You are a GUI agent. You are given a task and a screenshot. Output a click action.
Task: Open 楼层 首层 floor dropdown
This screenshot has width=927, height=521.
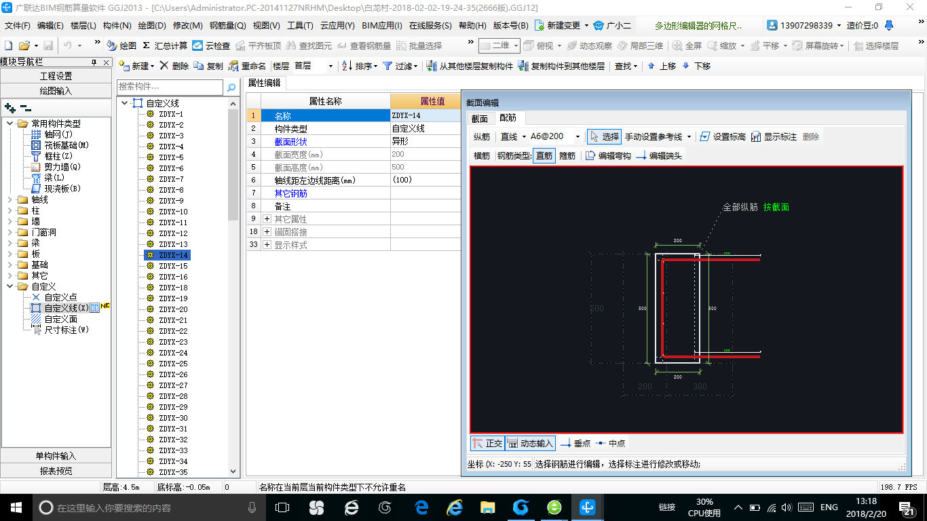click(x=330, y=66)
